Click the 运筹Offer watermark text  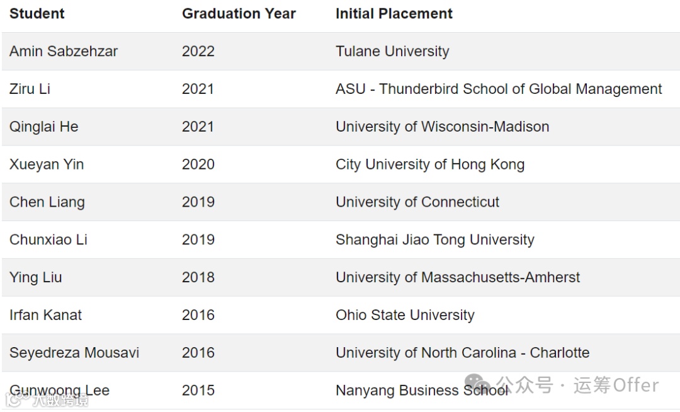616,385
